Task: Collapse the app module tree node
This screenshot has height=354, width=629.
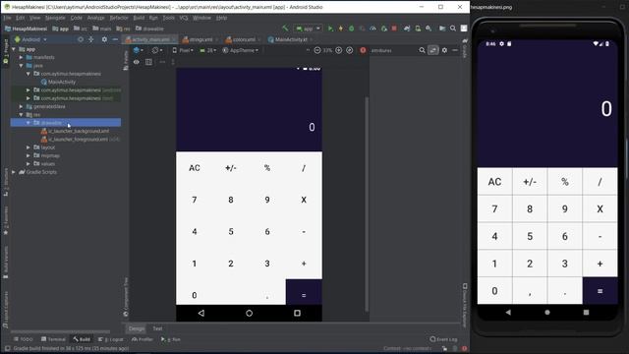Action: [14, 49]
